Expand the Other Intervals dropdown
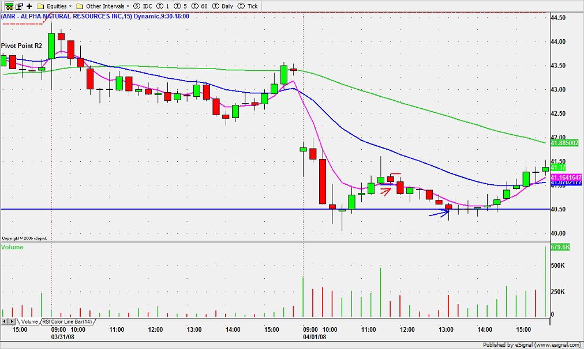The image size is (584, 349). pyautogui.click(x=103, y=6)
